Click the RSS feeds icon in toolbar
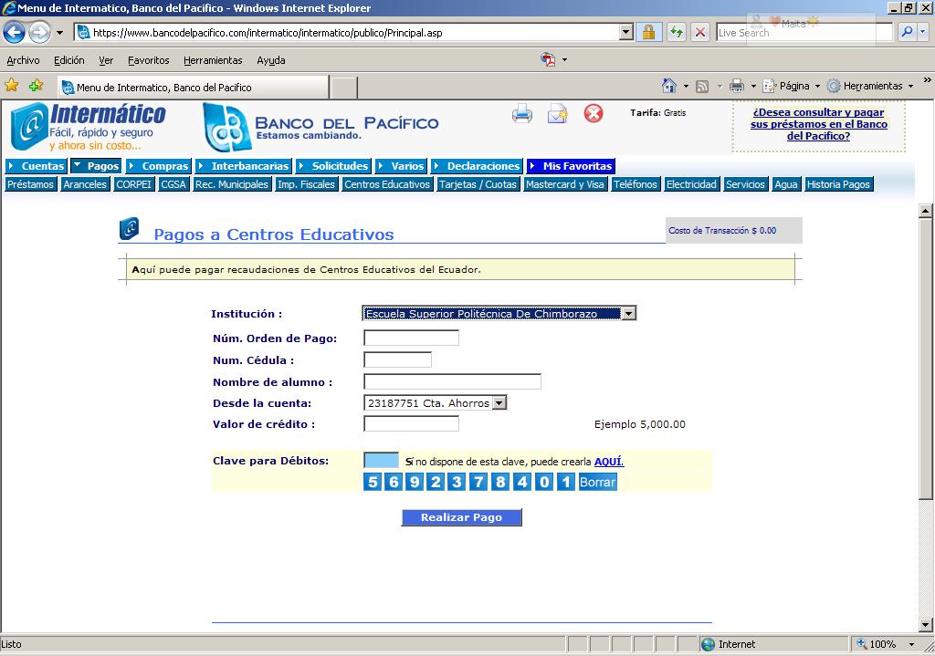Image resolution: width=935 pixels, height=656 pixels. 702,86
